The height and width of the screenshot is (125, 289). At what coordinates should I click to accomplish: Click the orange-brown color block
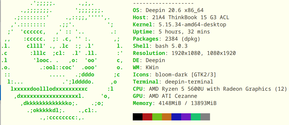[x=167, y=117]
